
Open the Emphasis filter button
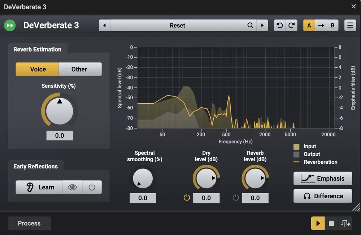coord(322,178)
